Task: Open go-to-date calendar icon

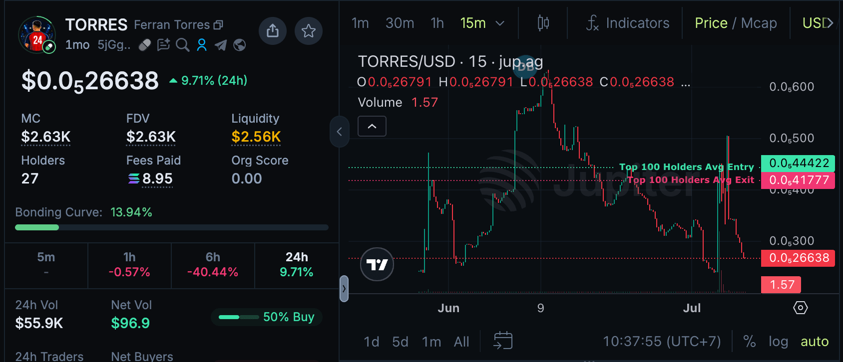Action: click(x=503, y=341)
